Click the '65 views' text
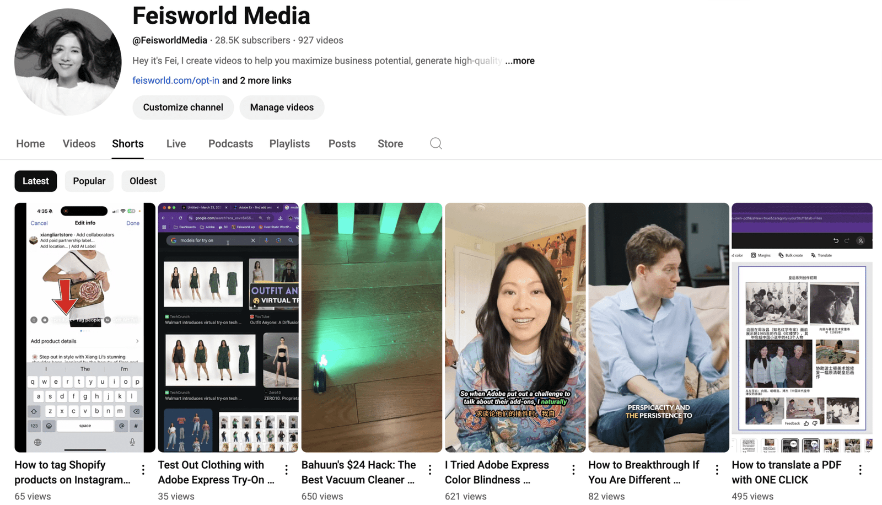This screenshot has height=505, width=882. pos(33,496)
